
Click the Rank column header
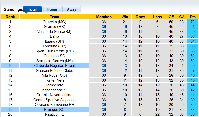tap(10, 17)
